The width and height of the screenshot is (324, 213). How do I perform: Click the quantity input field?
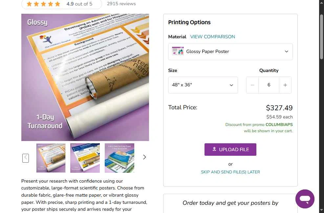coord(269,85)
